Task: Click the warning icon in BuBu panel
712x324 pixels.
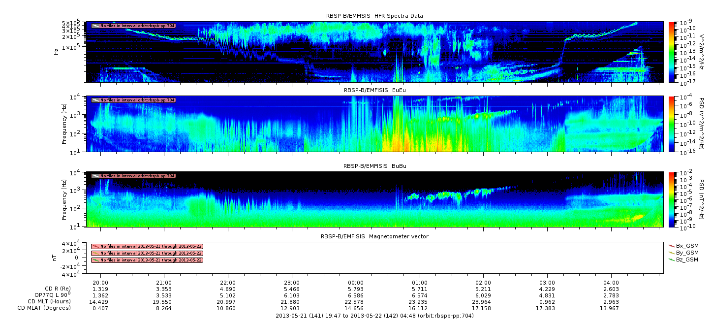Action: 96,176
